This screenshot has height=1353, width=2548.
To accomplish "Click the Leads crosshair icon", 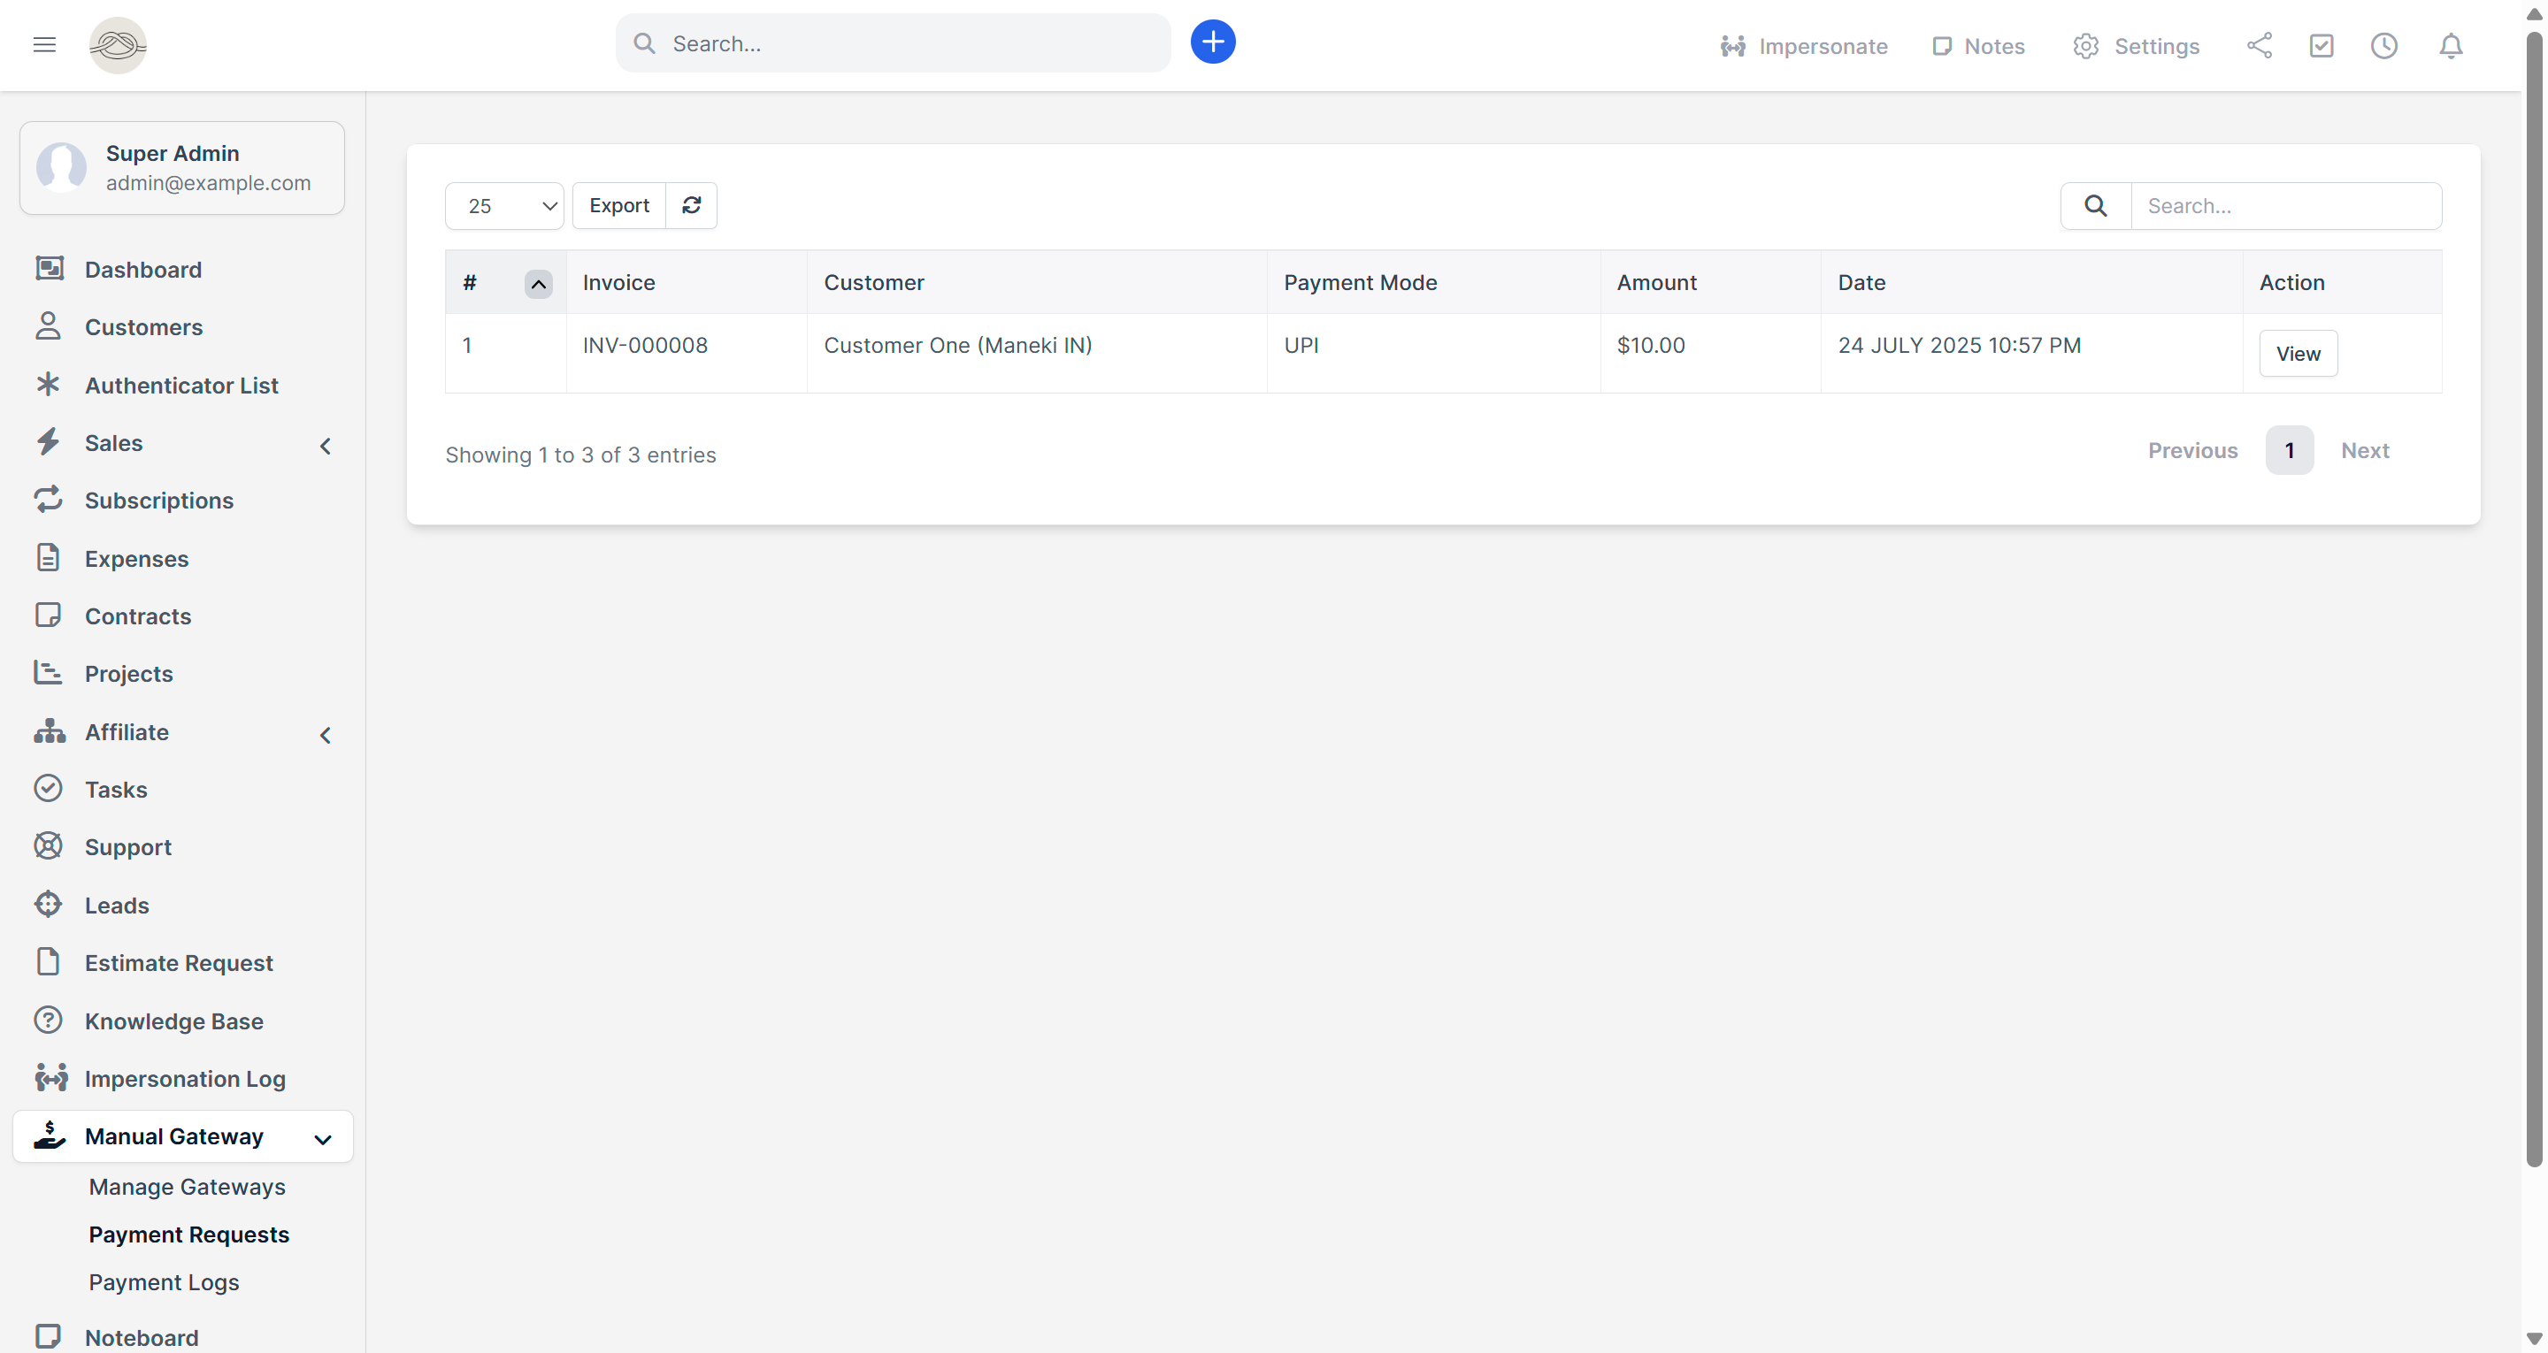I will coord(49,904).
